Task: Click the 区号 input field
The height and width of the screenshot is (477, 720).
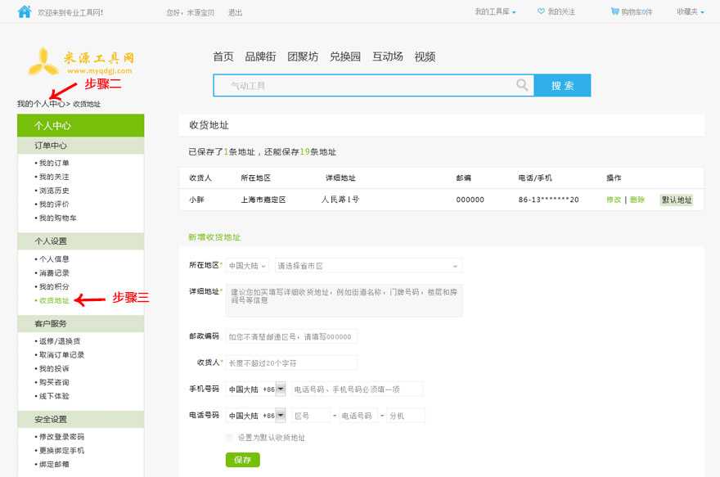Action: coord(310,416)
